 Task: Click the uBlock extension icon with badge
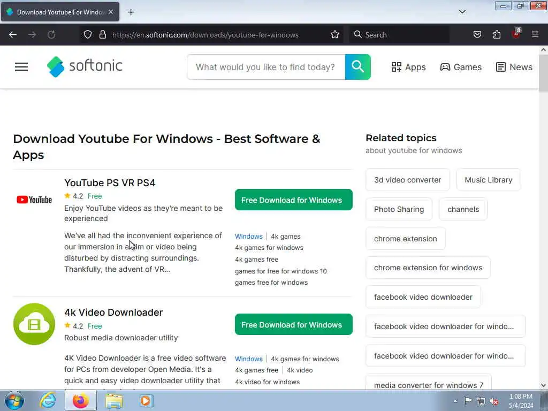point(516,34)
